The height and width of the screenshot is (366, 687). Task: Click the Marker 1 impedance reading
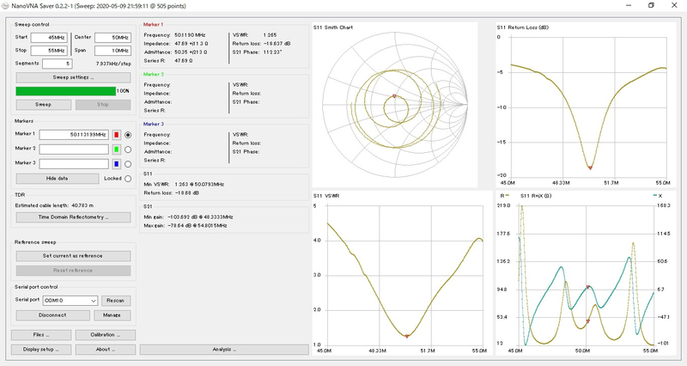tap(191, 44)
